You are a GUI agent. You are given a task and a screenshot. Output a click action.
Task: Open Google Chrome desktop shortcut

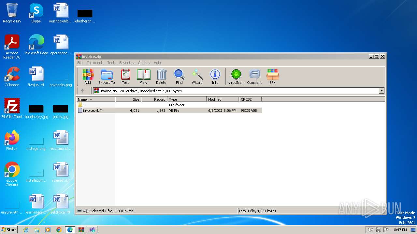pyautogui.click(x=12, y=174)
